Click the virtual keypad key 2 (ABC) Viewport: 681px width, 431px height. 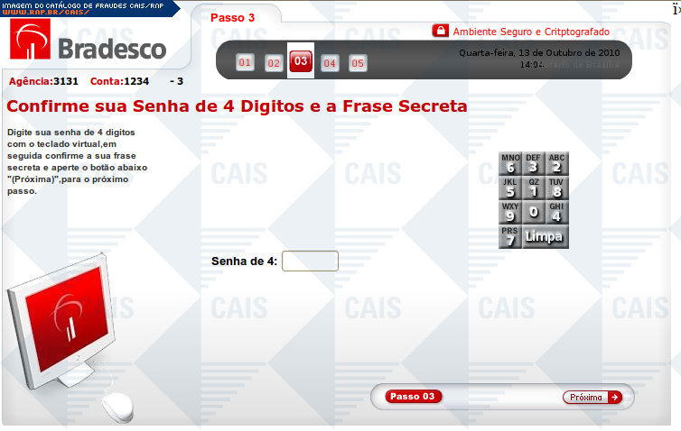coord(556,163)
